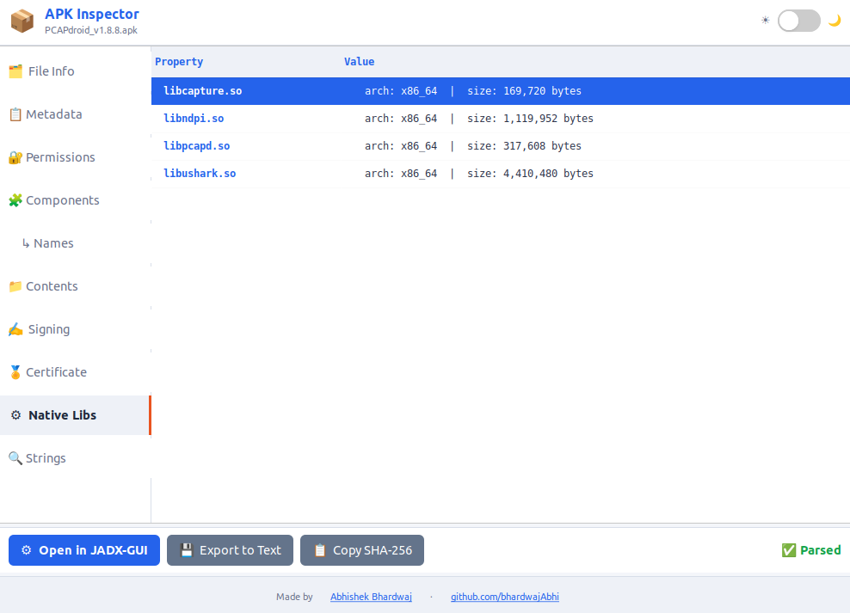Click Copy SHA-256 button
850x613 pixels.
[362, 550]
